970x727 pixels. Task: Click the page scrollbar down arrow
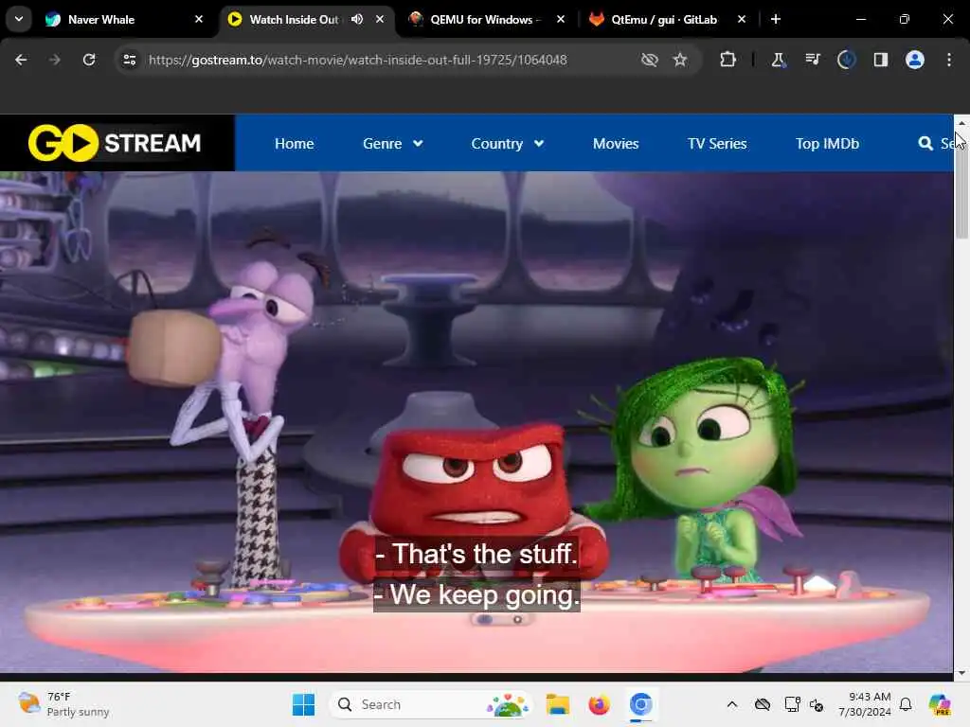point(961,673)
